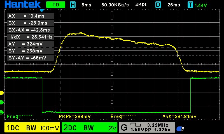Select the blue D delay icon

(158, 5)
